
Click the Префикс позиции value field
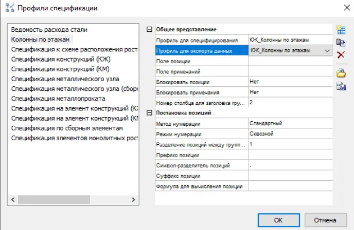click(x=289, y=155)
